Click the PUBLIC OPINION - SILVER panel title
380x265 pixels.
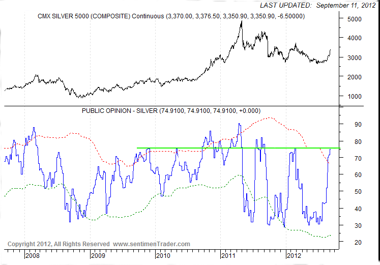click(x=170, y=111)
